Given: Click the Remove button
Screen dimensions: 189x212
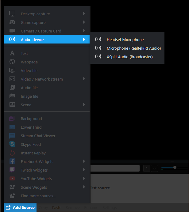Looking at the screenshot, I should coord(73,207).
